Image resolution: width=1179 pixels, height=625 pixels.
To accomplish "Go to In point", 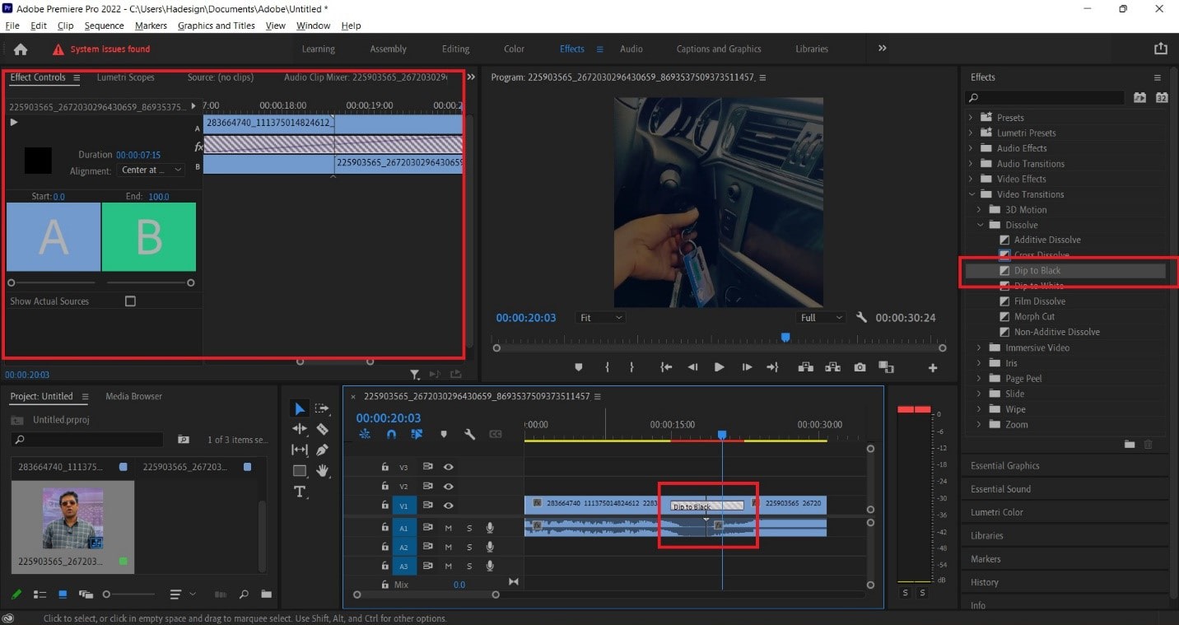I will pyautogui.click(x=667, y=367).
